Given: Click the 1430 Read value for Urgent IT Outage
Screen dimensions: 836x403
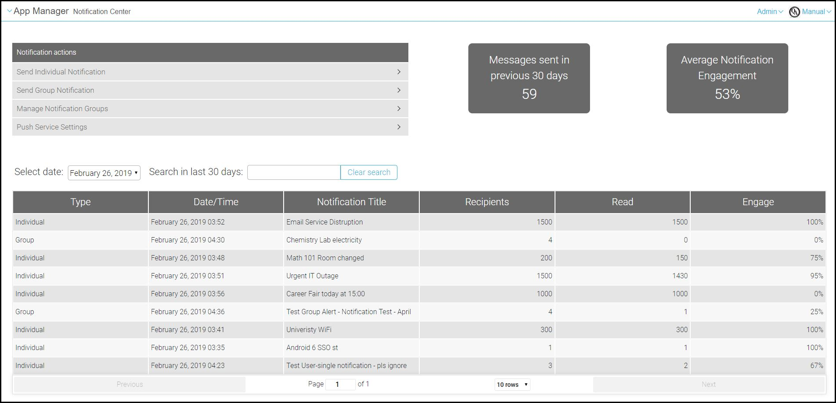Looking at the screenshot, I should (x=680, y=276).
